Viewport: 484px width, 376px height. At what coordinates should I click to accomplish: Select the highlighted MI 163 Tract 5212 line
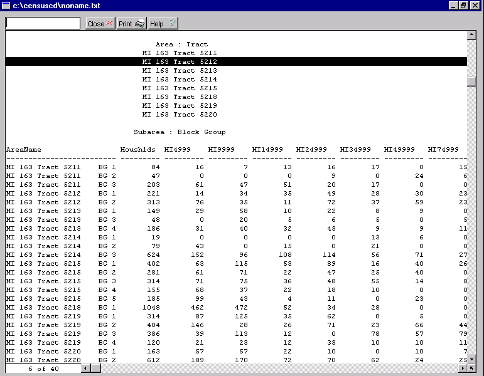(x=179, y=62)
